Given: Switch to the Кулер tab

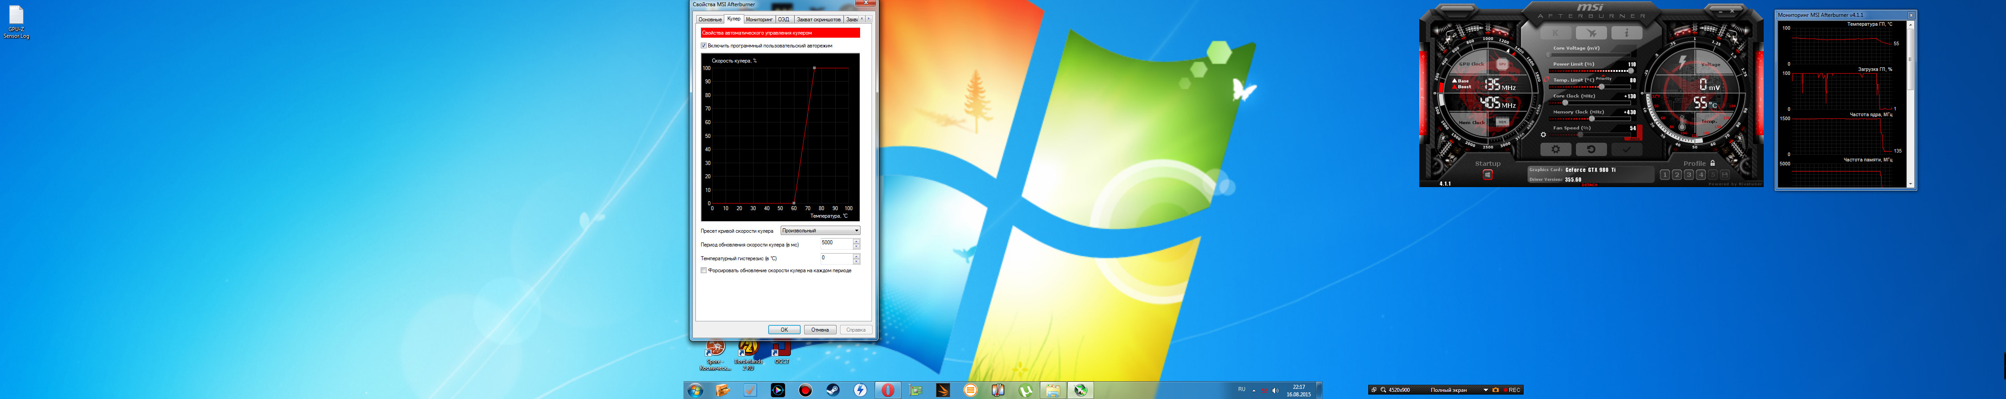Looking at the screenshot, I should 734,19.
